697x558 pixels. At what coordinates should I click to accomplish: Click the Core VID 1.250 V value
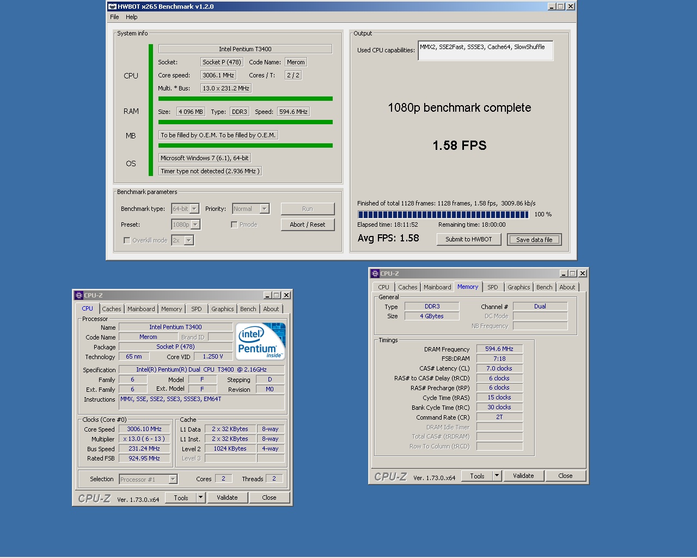213,356
